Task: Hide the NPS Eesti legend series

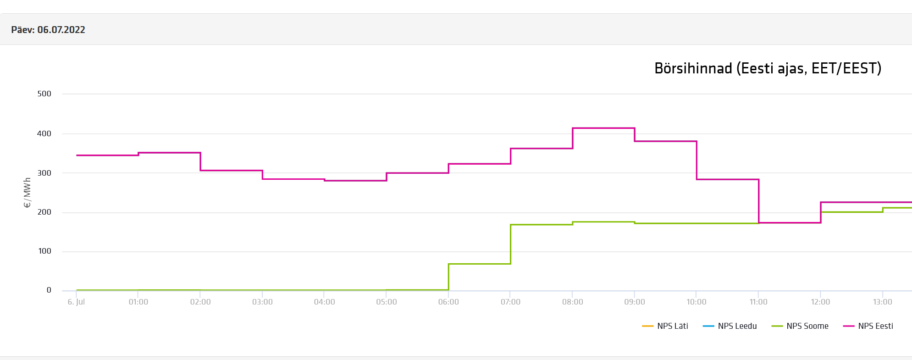Action: (x=875, y=326)
